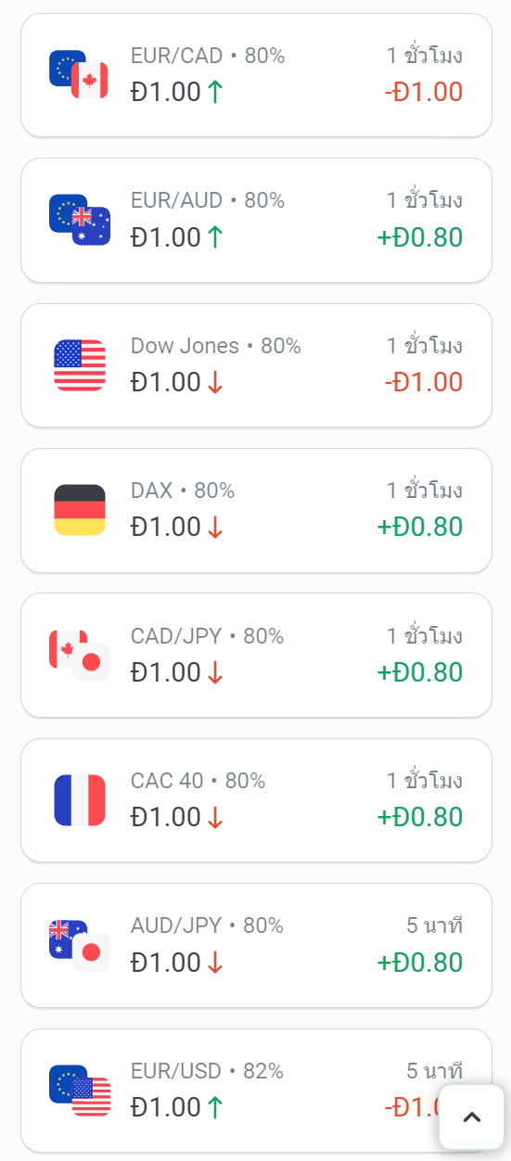Click the green up arrow on EUR/CAD trade
511x1161 pixels.
click(215, 93)
